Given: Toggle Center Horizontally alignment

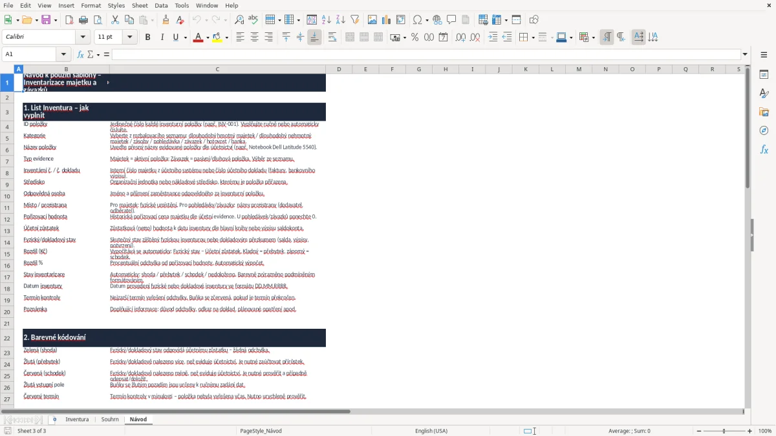Looking at the screenshot, I should pyautogui.click(x=254, y=37).
